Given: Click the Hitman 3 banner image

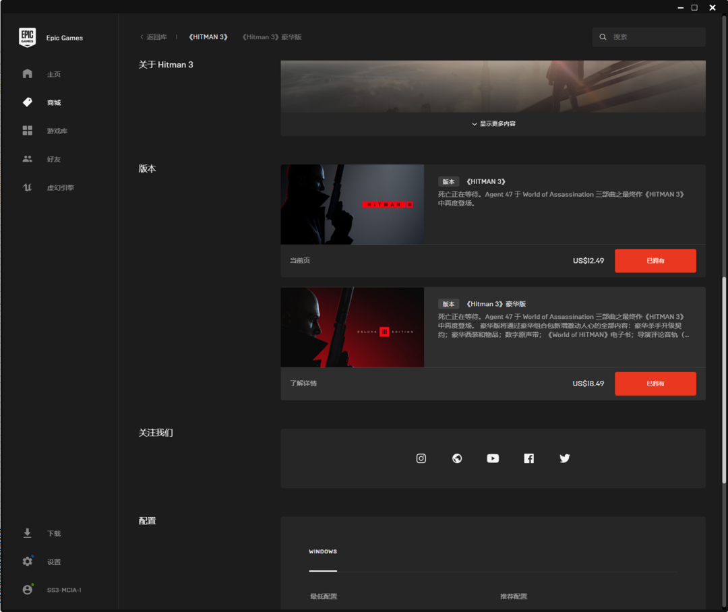Looking at the screenshot, I should (x=493, y=86).
